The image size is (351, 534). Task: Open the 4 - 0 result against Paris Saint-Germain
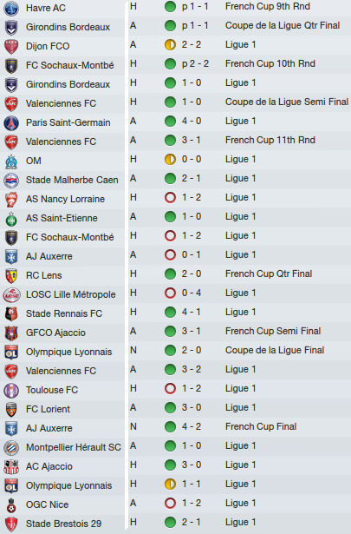pyautogui.click(x=192, y=121)
